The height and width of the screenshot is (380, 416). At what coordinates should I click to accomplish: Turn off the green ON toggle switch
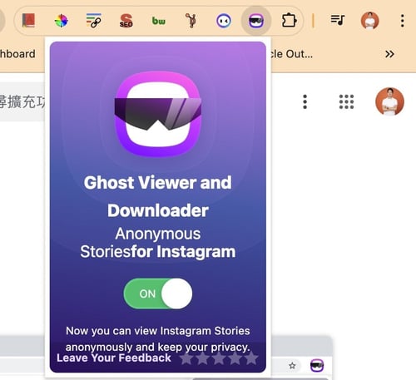(x=158, y=294)
